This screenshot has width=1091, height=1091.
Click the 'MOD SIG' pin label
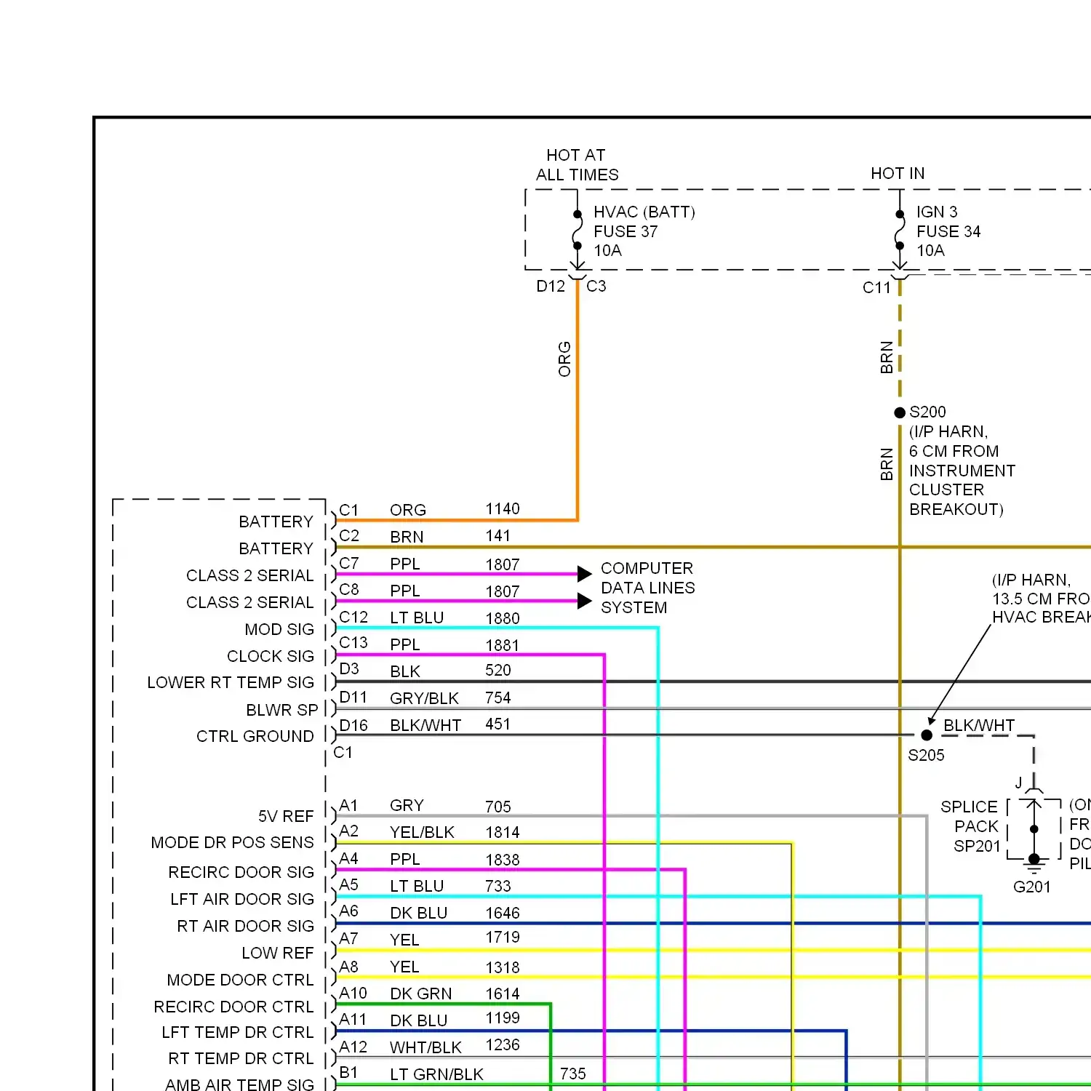pos(279,629)
